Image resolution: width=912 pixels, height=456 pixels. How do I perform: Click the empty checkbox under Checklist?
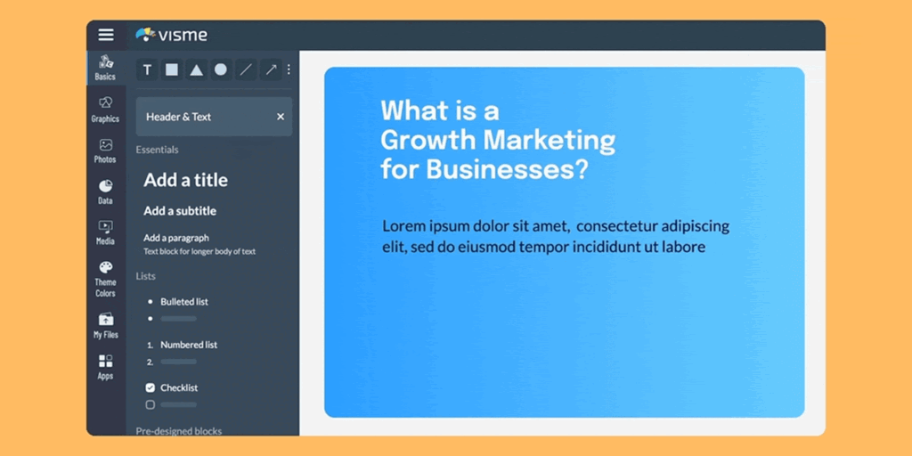150,405
